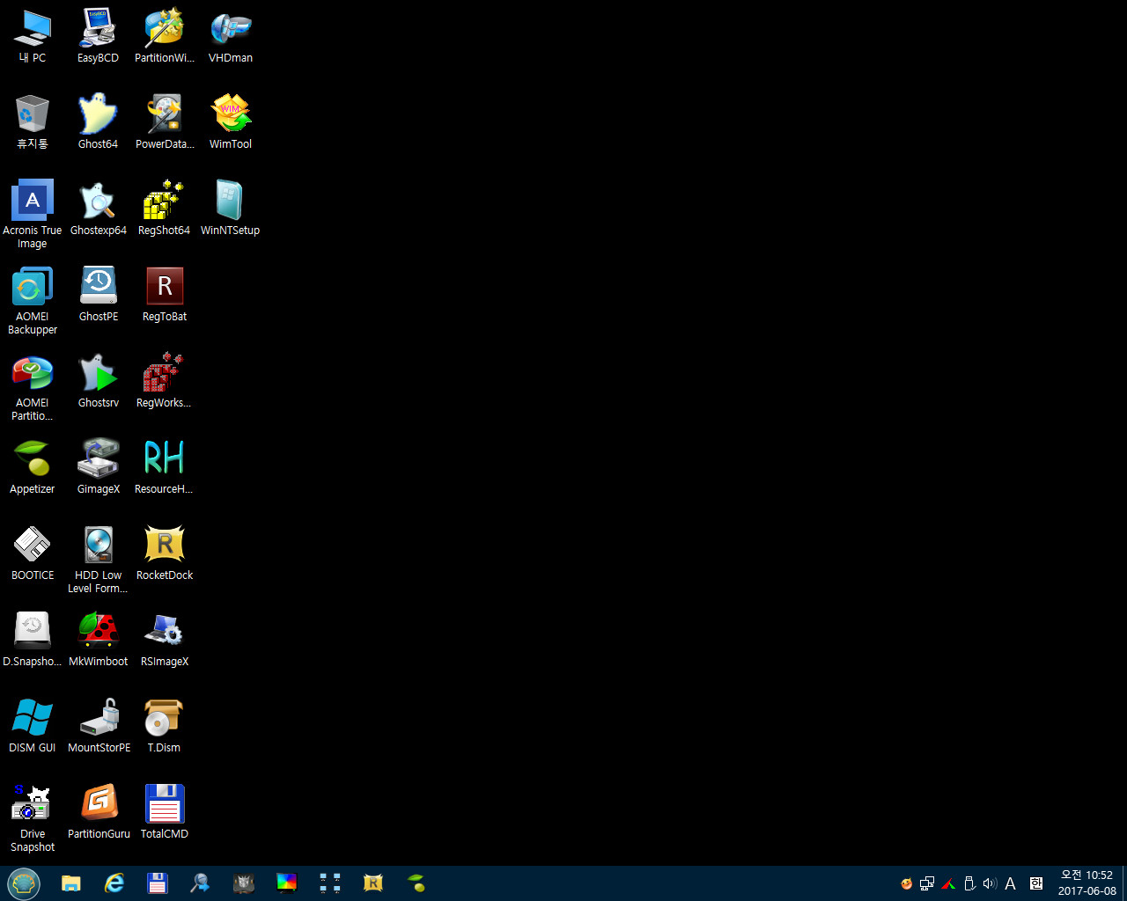Screen dimensions: 1127x901
Task: Open File Explorer from the taskbar
Action: (71, 883)
